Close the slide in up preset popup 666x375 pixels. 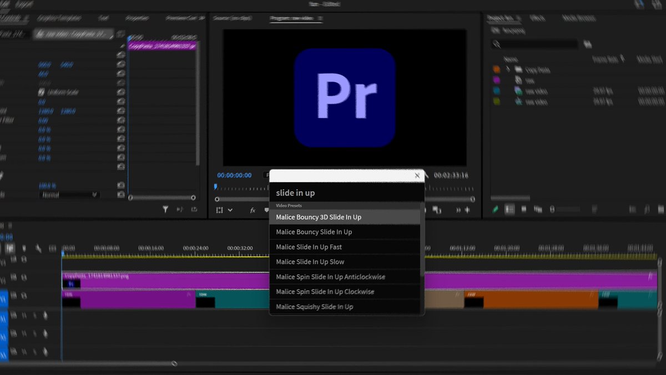point(417,174)
